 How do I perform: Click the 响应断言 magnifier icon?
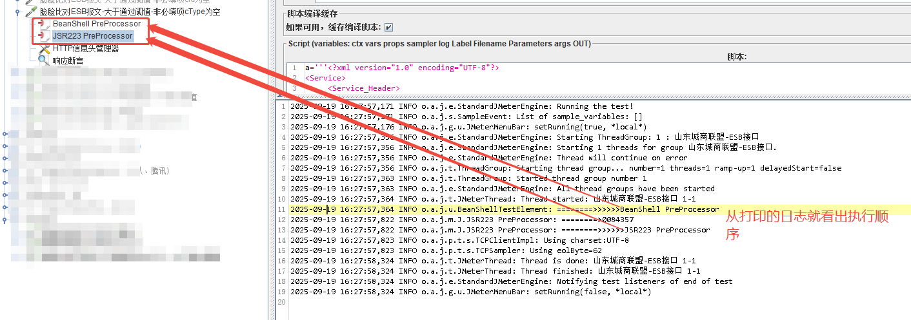pos(44,61)
